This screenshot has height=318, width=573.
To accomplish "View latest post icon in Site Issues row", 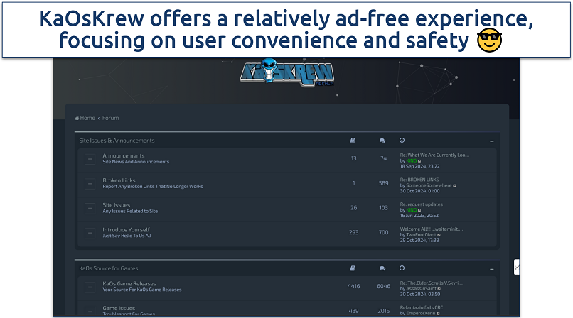I will (x=419, y=210).
